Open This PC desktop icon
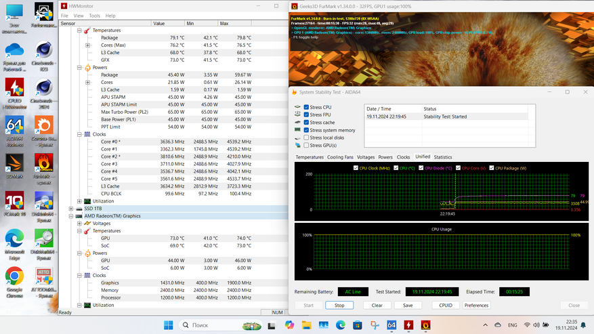The width and height of the screenshot is (594, 334). (x=14, y=18)
